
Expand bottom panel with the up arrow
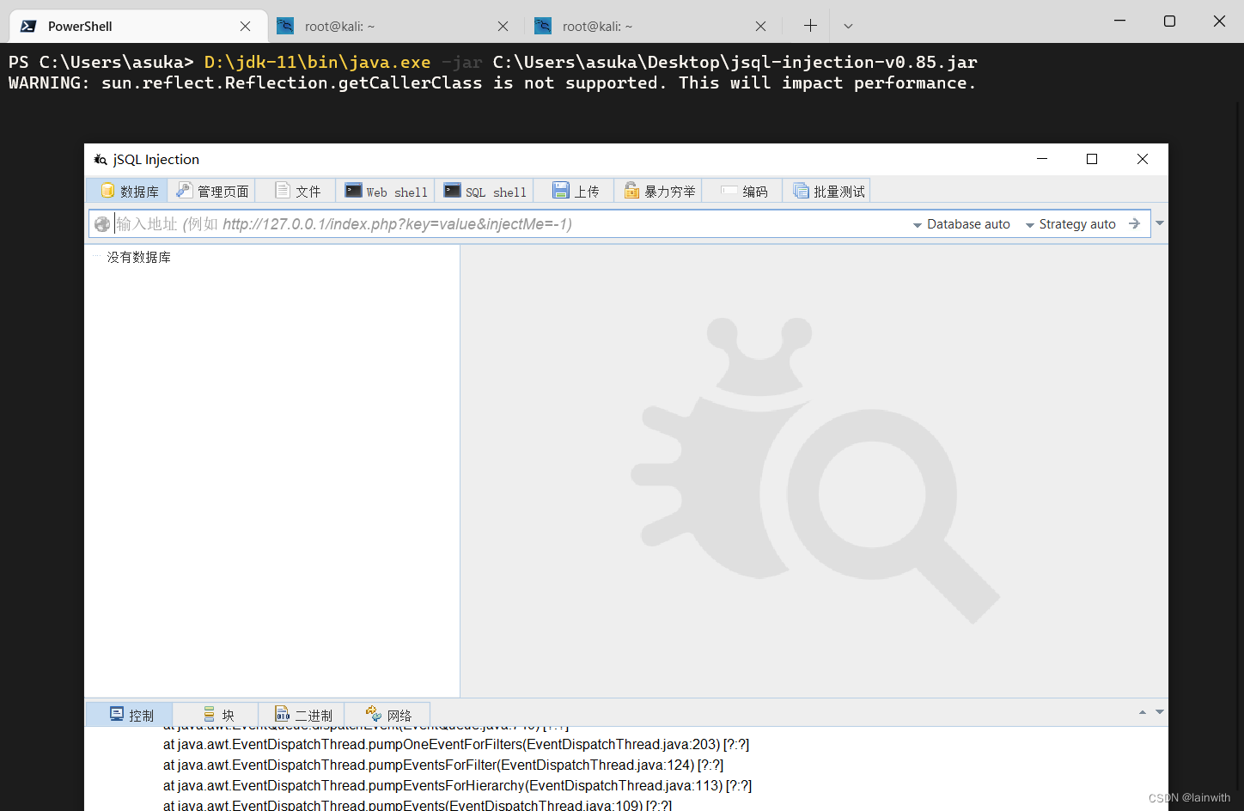pyautogui.click(x=1143, y=712)
